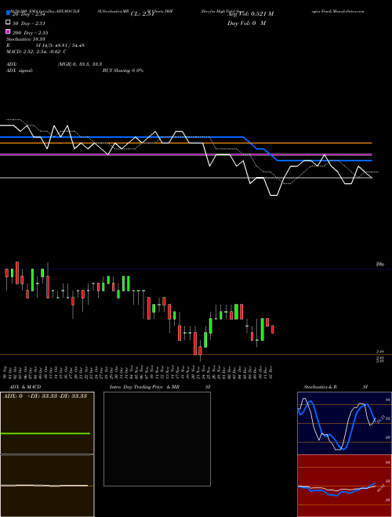Click the 'Intra Day Trading Price & MR' title
392x517 pixels.
144,387
